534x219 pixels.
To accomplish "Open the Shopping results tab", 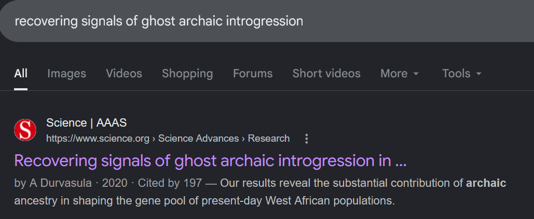I will click(187, 73).
